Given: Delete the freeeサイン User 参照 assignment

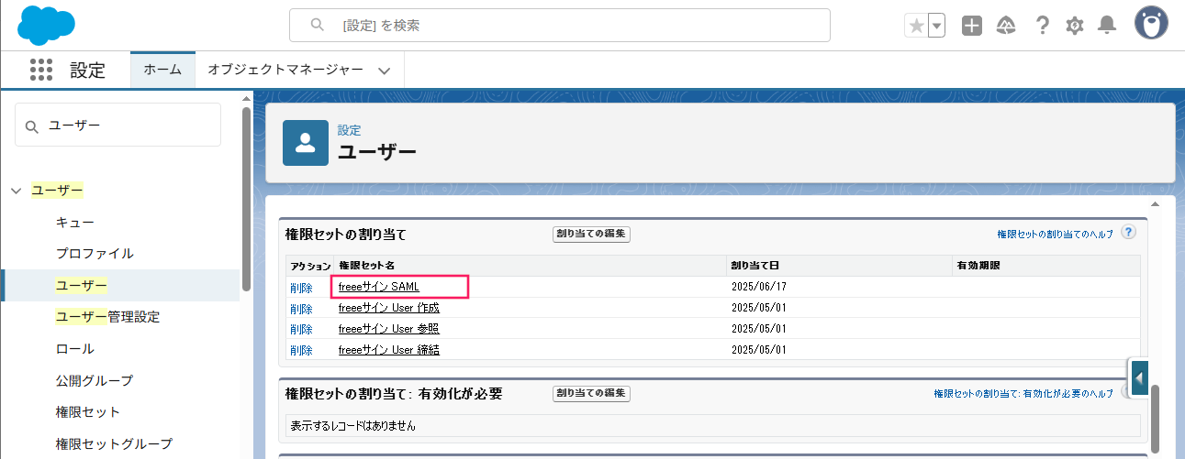Looking at the screenshot, I should 301,330.
